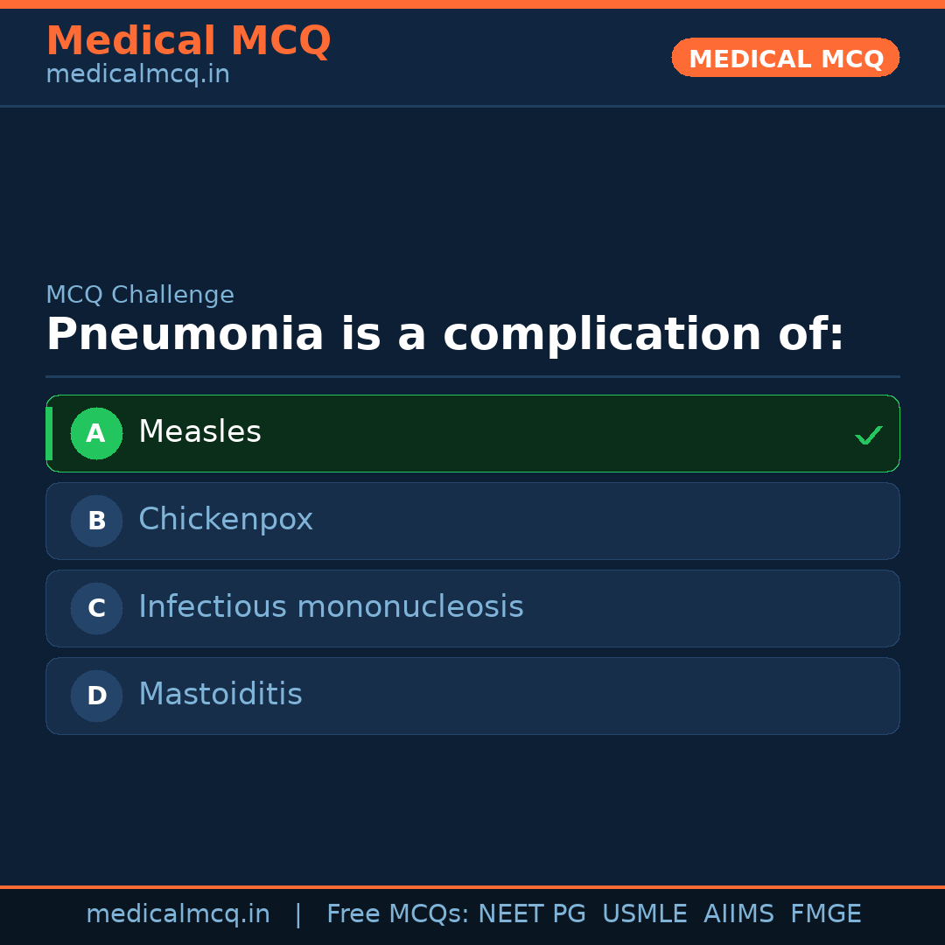Open the medicalmcq.in link in the footer
Viewport: 945px width, 945px height.
tap(178, 914)
